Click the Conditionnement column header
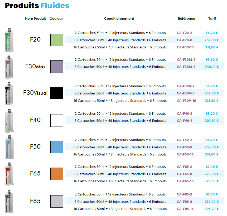227x216 pixels. 119,19
